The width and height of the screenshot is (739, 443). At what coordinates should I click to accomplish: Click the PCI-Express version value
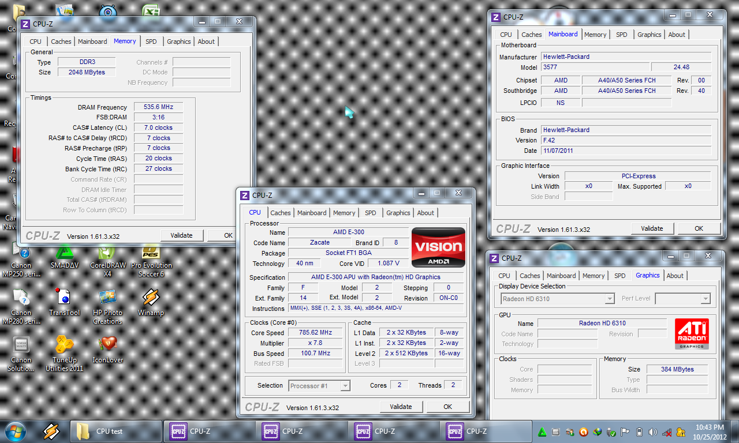(x=638, y=176)
